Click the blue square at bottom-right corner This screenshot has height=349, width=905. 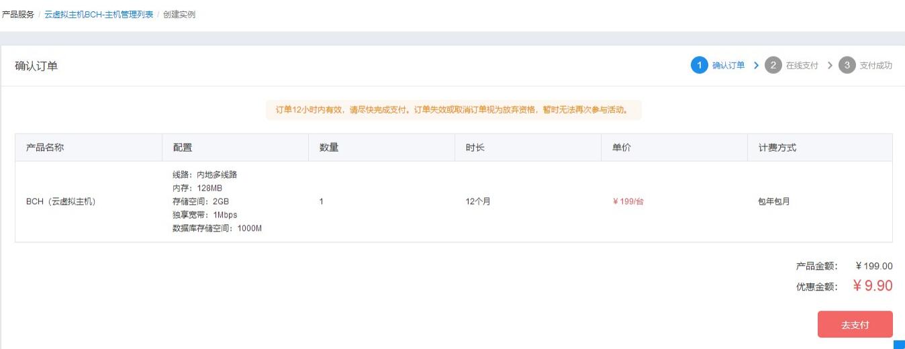(x=900, y=344)
